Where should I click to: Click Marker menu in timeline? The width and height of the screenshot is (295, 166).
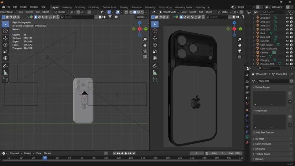coord(47,153)
